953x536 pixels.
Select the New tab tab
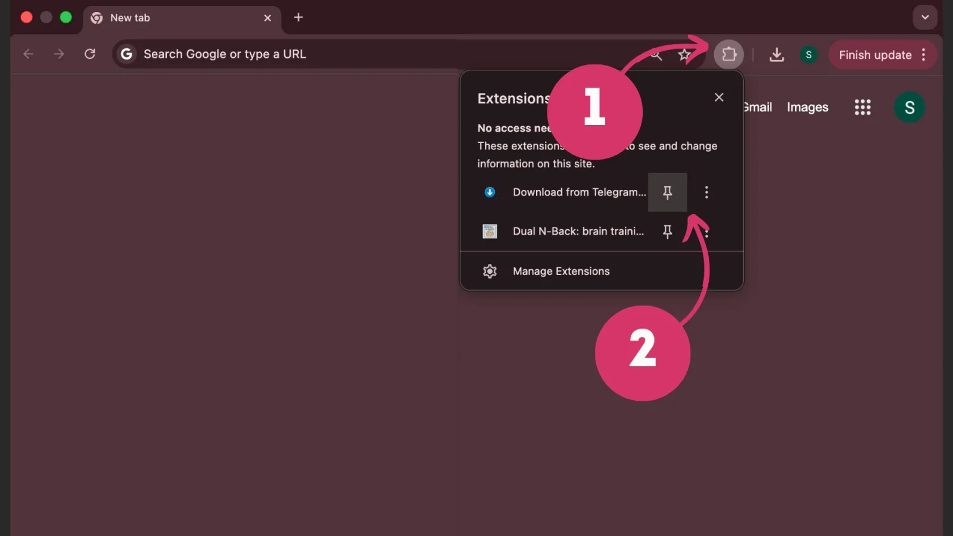pyautogui.click(x=182, y=18)
